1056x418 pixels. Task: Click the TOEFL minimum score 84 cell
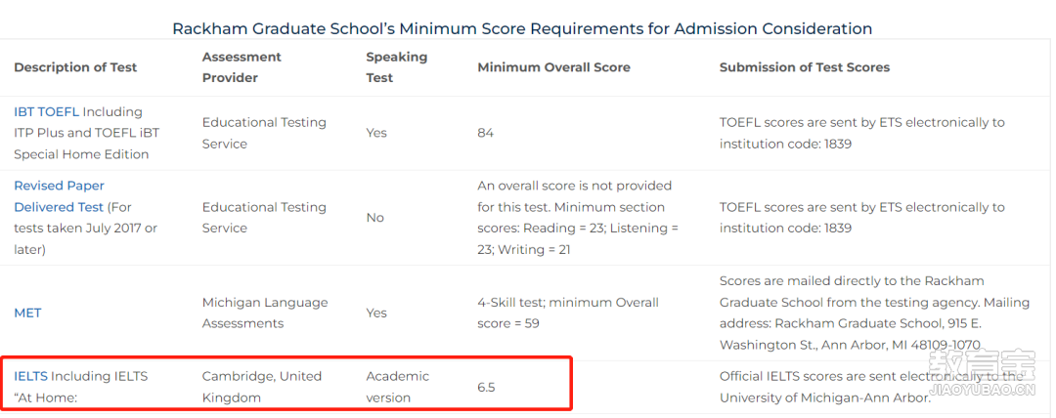pos(486,133)
